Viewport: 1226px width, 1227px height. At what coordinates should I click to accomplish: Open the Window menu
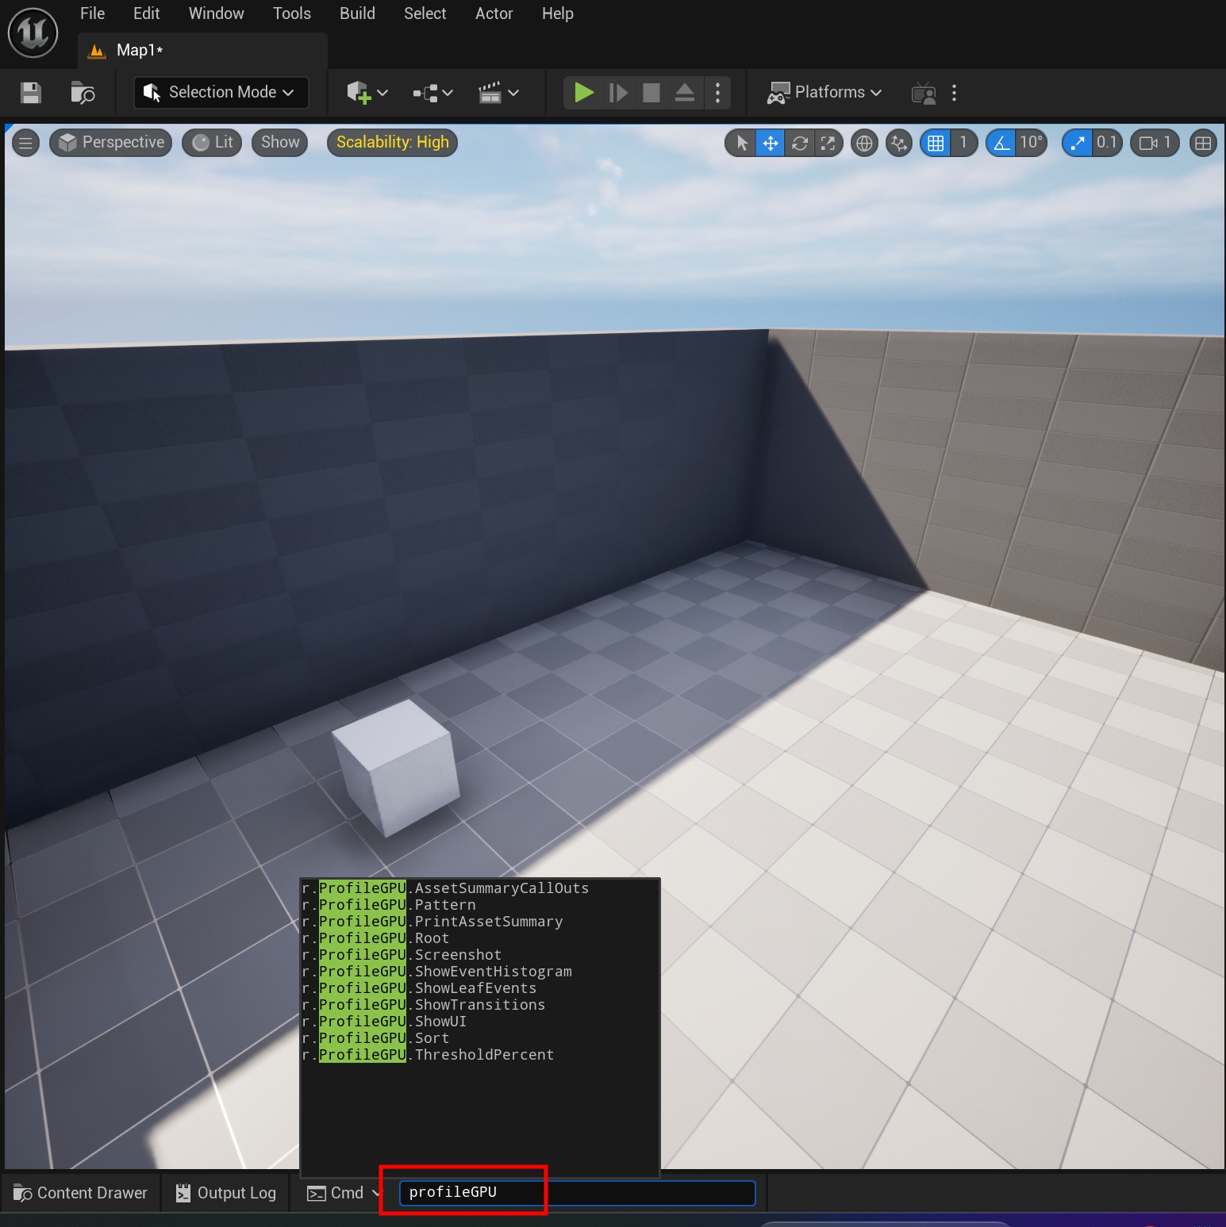point(216,13)
